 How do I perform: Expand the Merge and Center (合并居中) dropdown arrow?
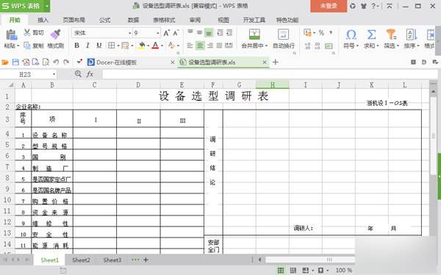[266, 46]
